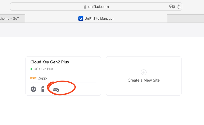Screen dimensions: 204x125
Task: Reload the page using the refresh icon
Action: 178,7
